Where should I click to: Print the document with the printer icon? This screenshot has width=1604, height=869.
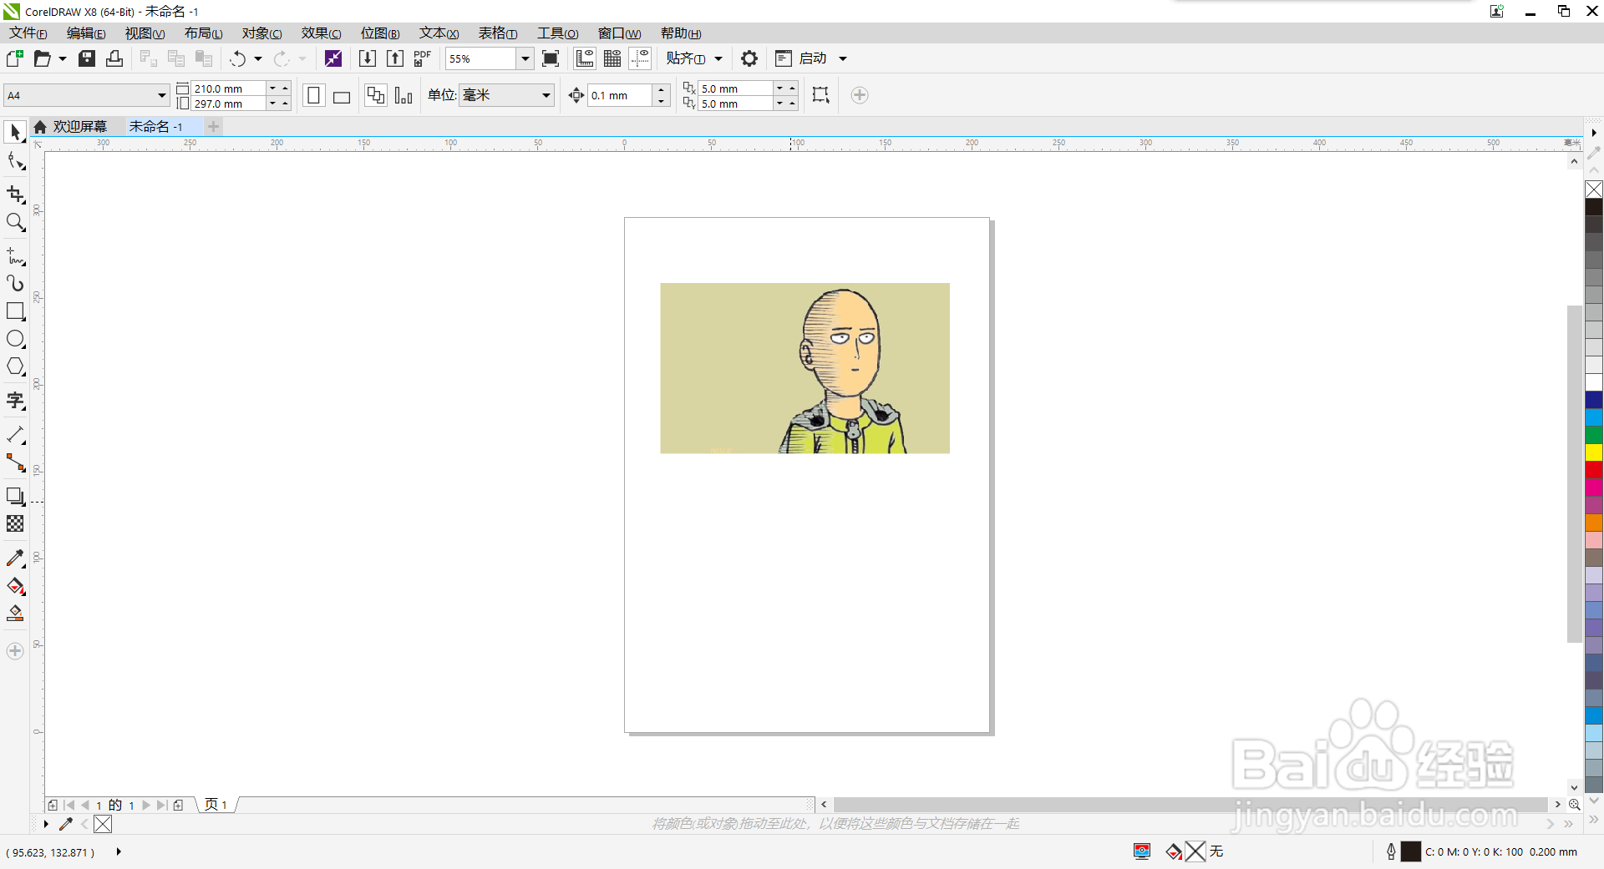114,58
